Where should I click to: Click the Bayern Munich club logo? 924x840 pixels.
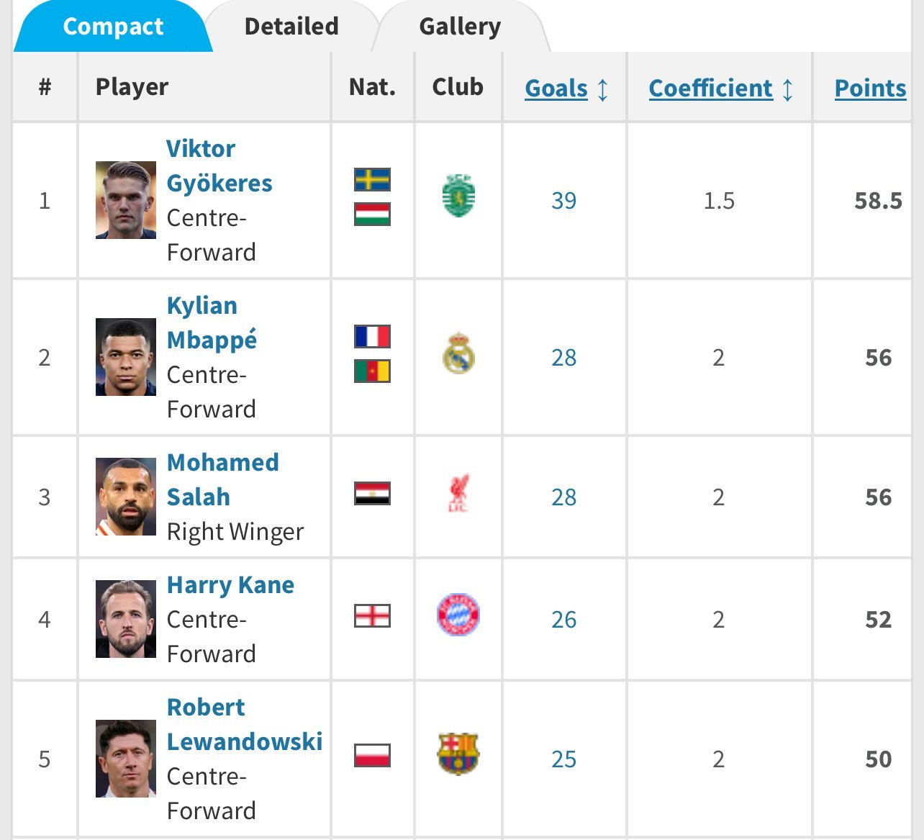click(x=458, y=615)
